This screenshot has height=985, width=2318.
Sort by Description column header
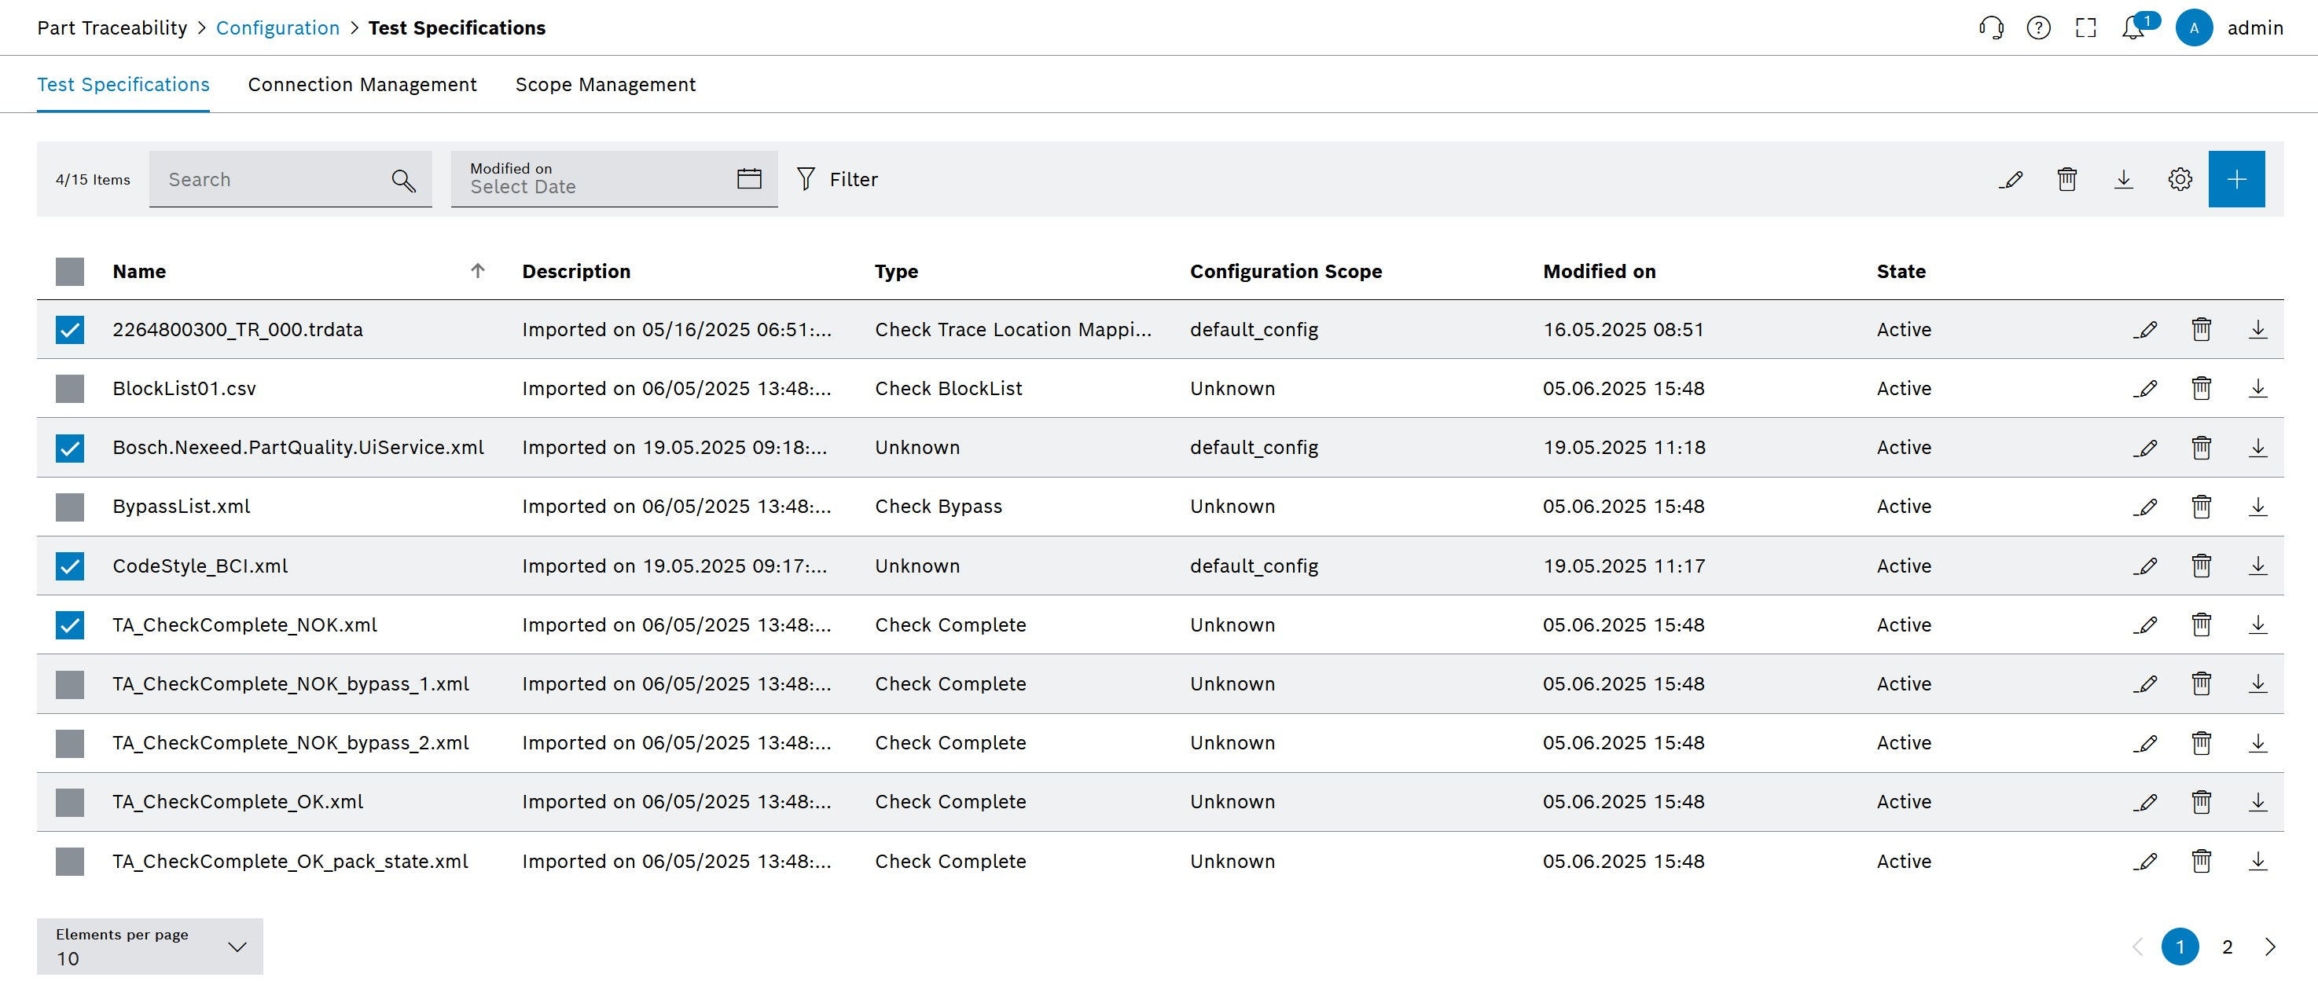[576, 272]
